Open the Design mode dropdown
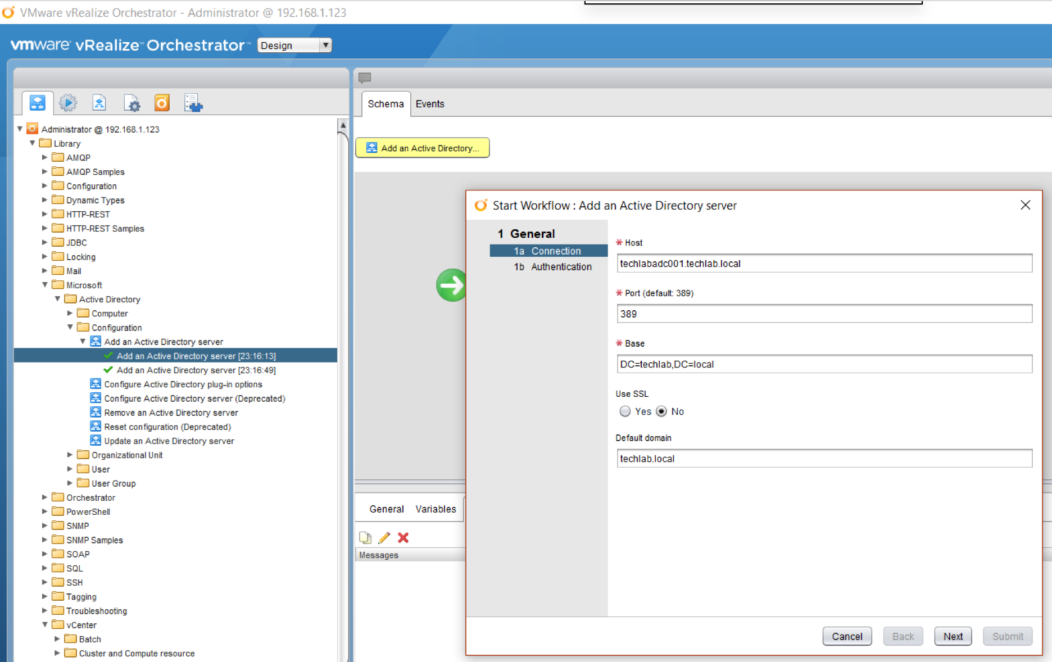The image size is (1052, 662). coord(295,46)
